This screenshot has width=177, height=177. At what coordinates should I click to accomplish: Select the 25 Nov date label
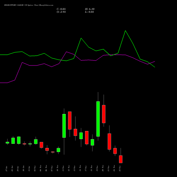[x=120, y=169]
